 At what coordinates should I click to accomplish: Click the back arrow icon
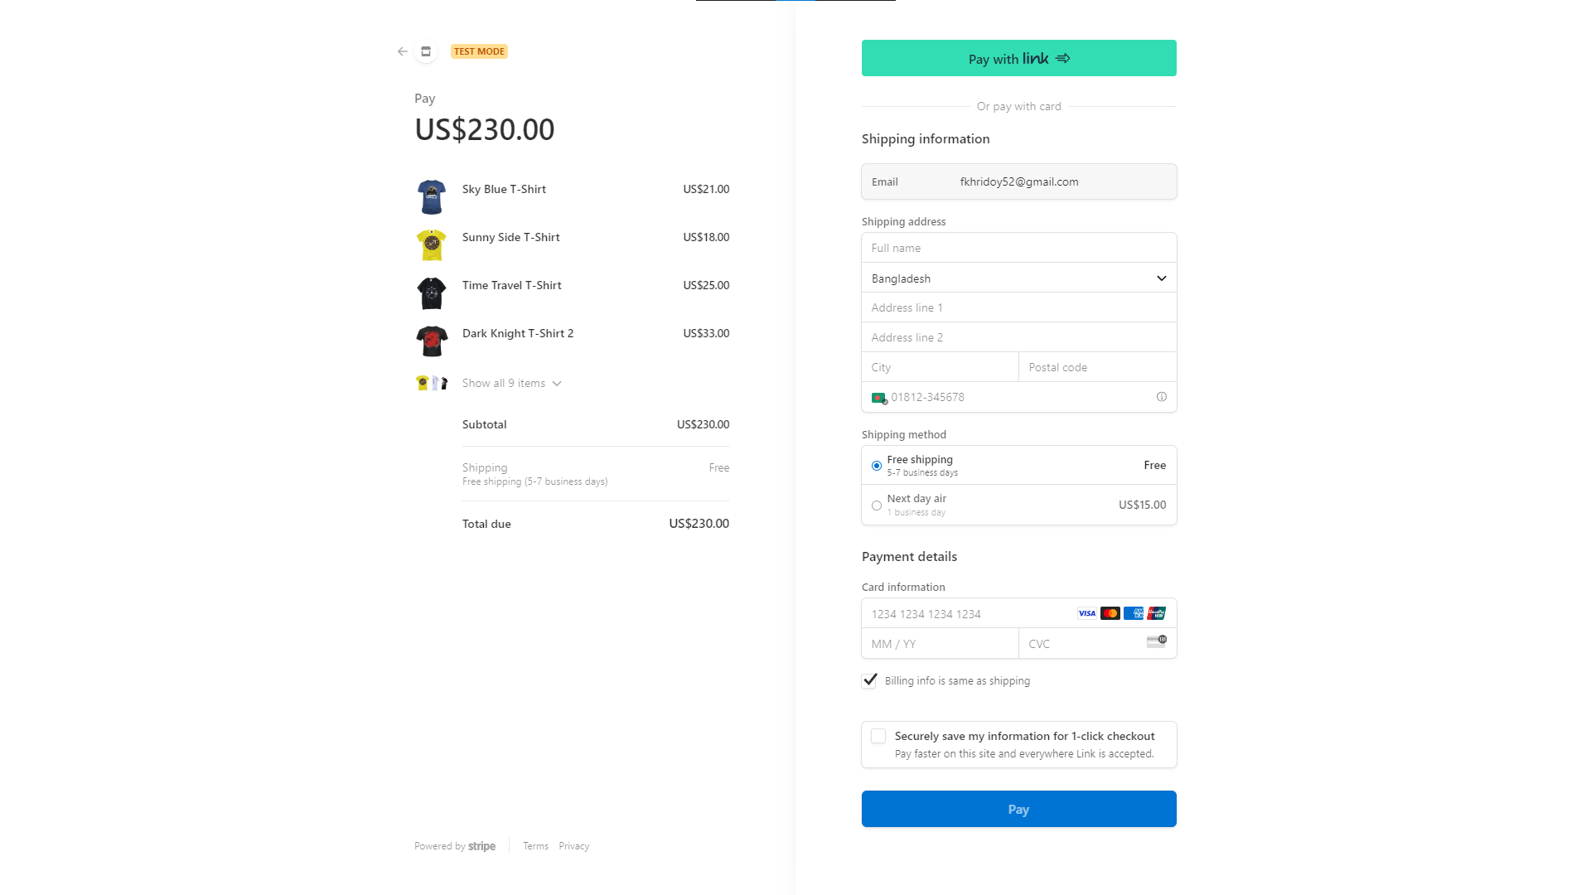[402, 51]
